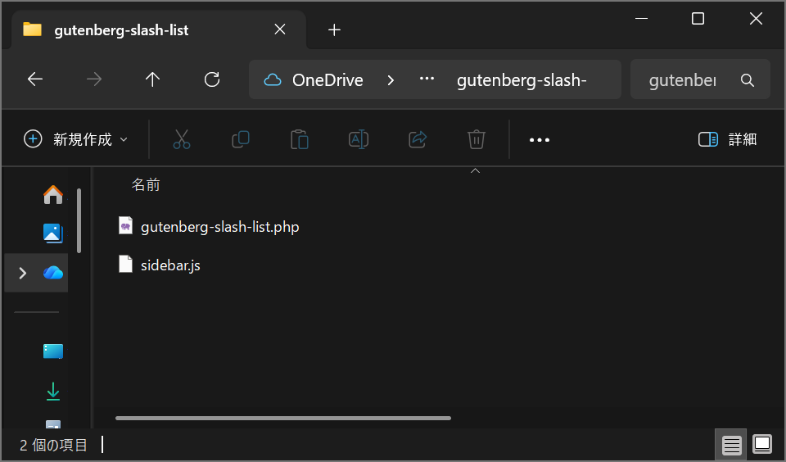Click the Rename icon in toolbar
The width and height of the screenshot is (786, 462).
coord(359,139)
